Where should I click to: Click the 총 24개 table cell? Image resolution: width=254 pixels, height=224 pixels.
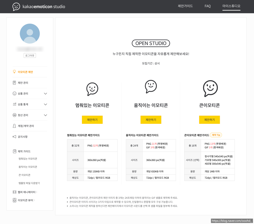tap(134, 146)
